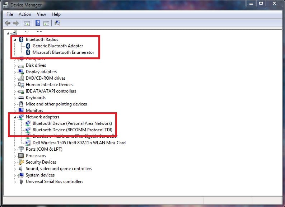The width and height of the screenshot is (285, 207).
Task: Click the Ports (COM & LPT) icon
Action: pyautogui.click(x=21, y=149)
